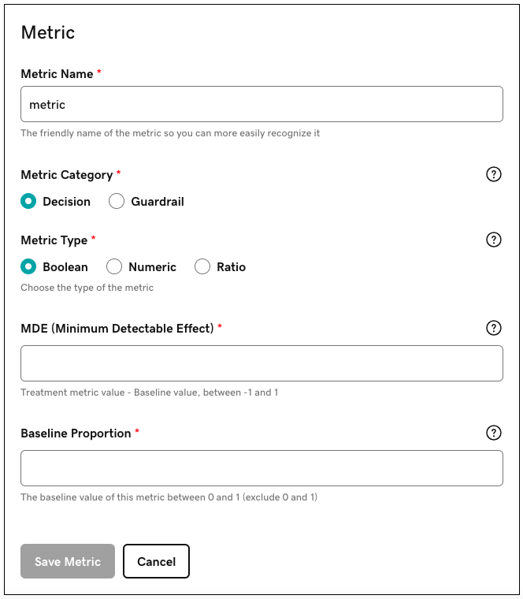Click the Cancel button
The image size is (523, 599).
click(x=156, y=561)
